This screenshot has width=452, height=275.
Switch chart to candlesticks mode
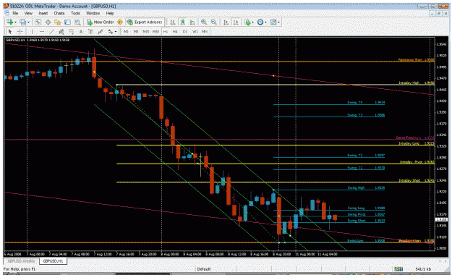(x=182, y=22)
